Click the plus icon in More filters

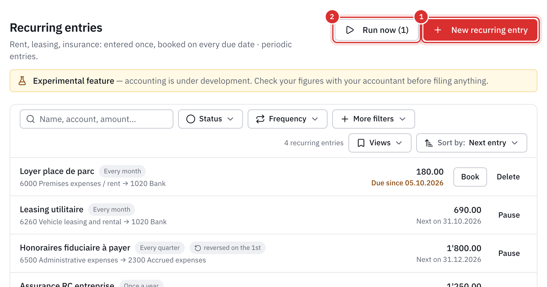click(345, 119)
